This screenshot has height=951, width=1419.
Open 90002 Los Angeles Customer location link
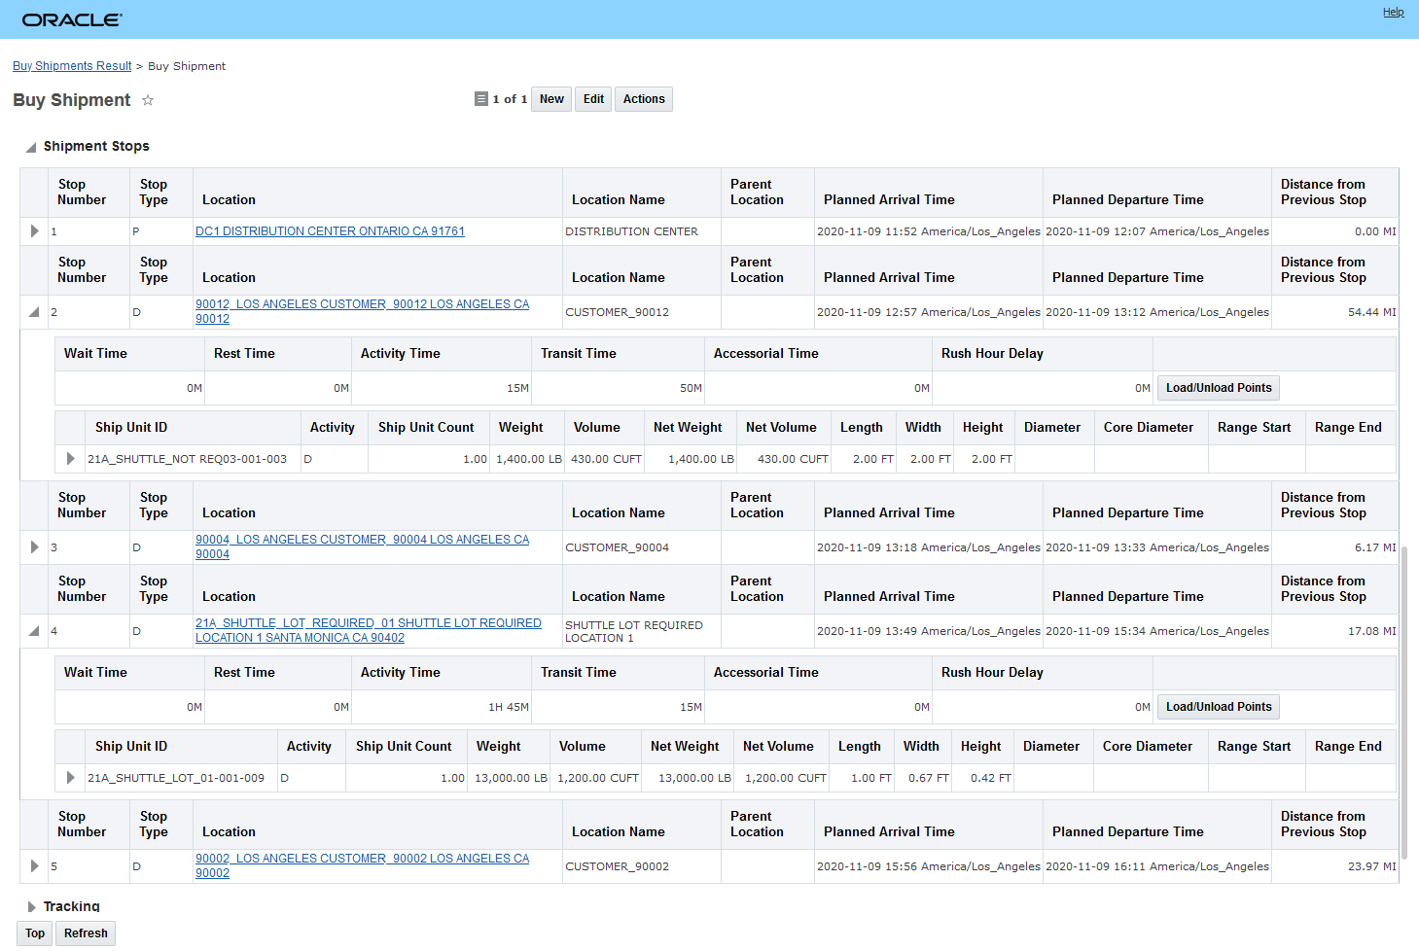pyautogui.click(x=362, y=865)
